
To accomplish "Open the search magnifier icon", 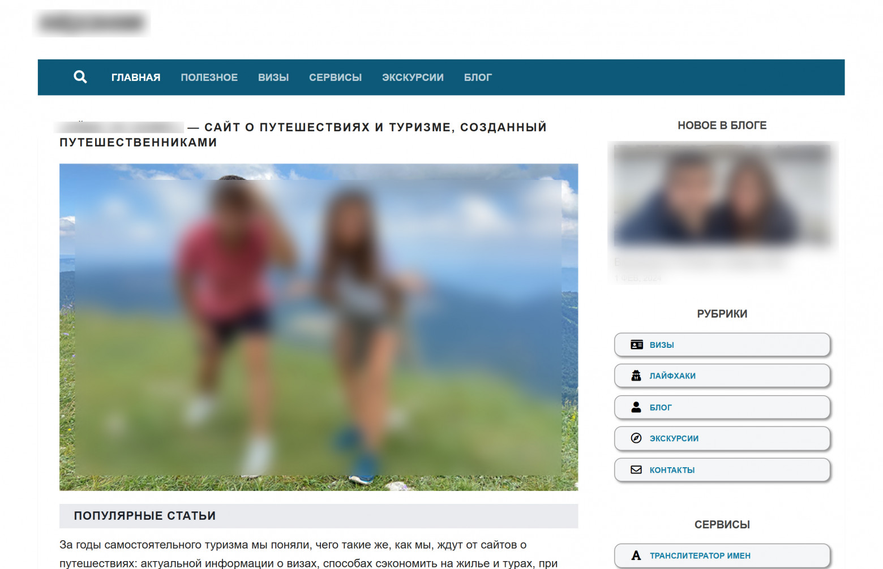I will (x=80, y=77).
